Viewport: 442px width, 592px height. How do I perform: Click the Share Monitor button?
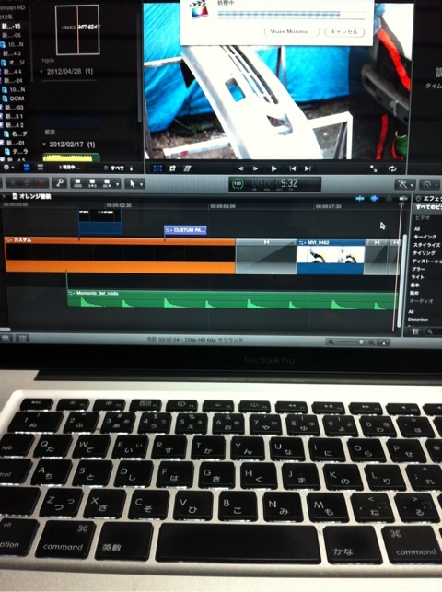pyautogui.click(x=291, y=32)
